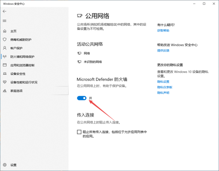Select the 未识别的网络 entry

pyautogui.click(x=92, y=62)
